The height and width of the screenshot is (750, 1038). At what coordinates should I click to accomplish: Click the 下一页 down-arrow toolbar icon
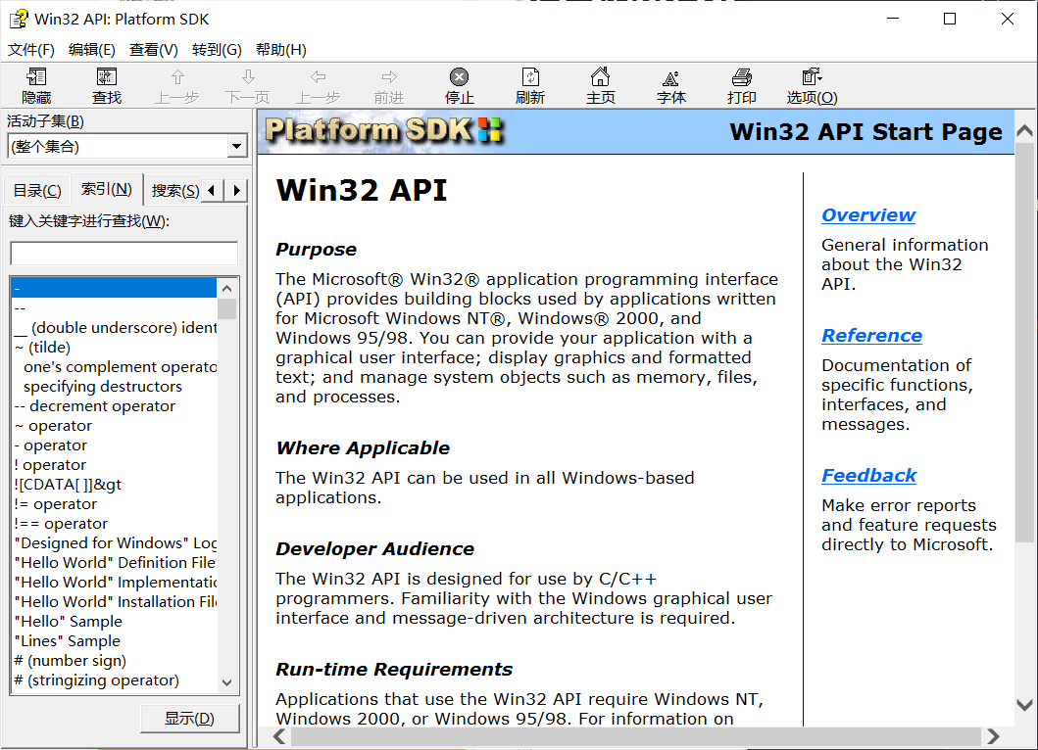point(248,86)
